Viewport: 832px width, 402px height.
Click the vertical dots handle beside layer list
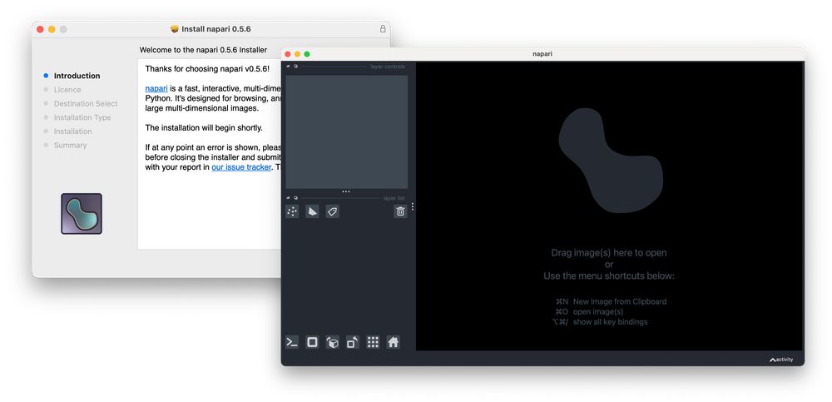(x=413, y=206)
